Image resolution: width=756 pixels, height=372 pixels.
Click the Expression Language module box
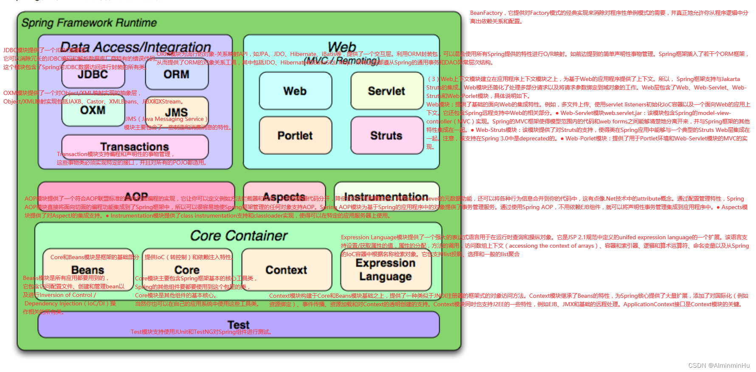[386, 270]
